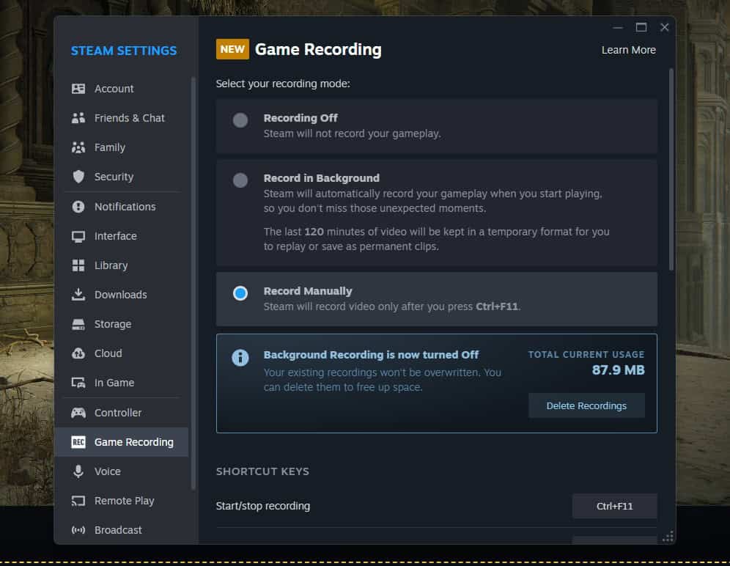The width and height of the screenshot is (730, 566).
Task: Switch to Remote Play settings
Action: 122,501
